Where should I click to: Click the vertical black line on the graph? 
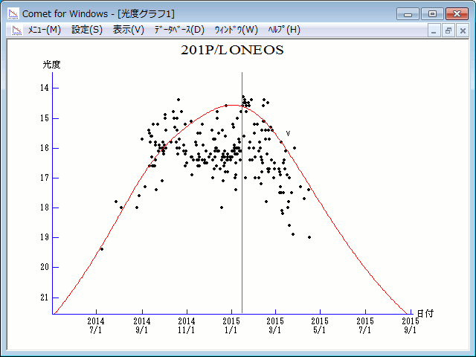pos(242,223)
